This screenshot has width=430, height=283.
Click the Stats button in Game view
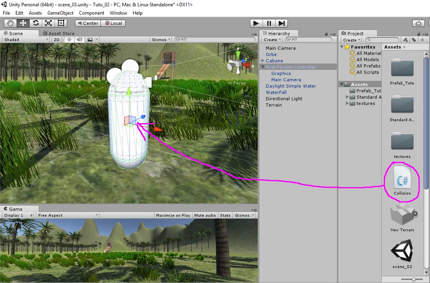coord(225,215)
